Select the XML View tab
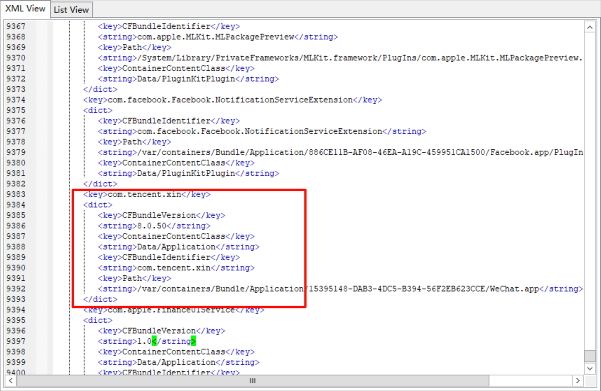The width and height of the screenshot is (601, 391). [25, 9]
